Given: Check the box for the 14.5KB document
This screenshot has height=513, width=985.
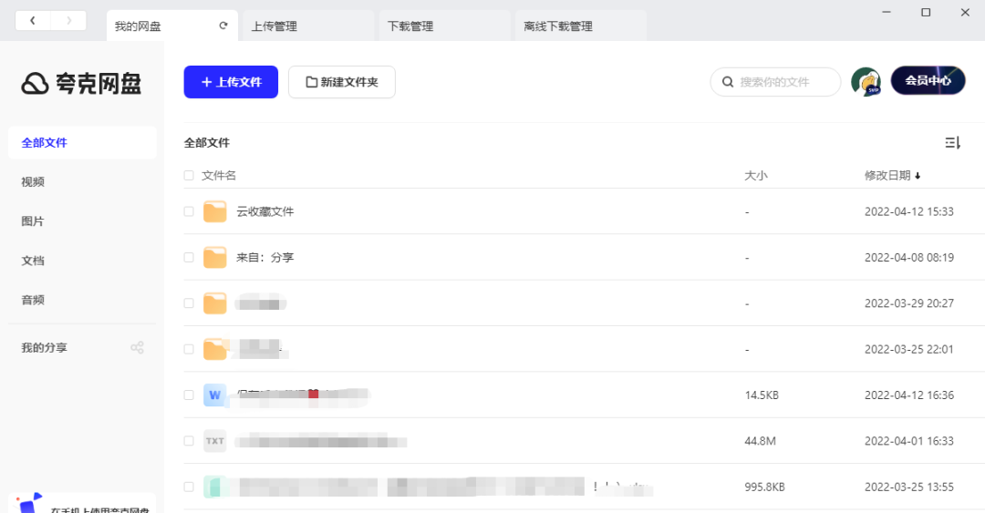Looking at the screenshot, I should 189,395.
